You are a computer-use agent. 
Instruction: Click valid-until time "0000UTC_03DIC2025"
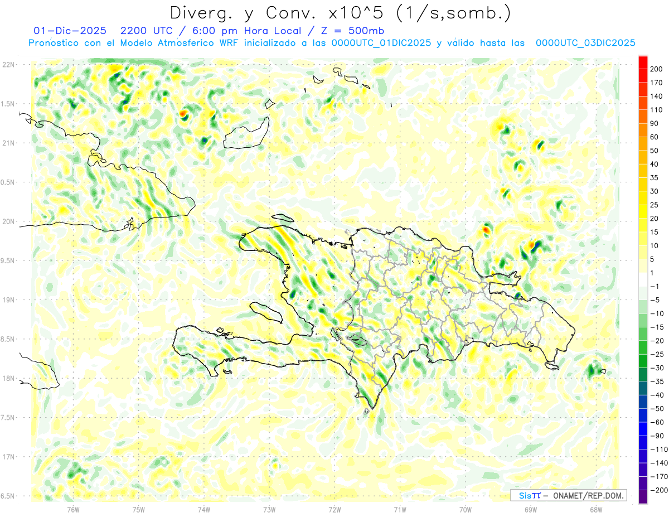(585, 43)
